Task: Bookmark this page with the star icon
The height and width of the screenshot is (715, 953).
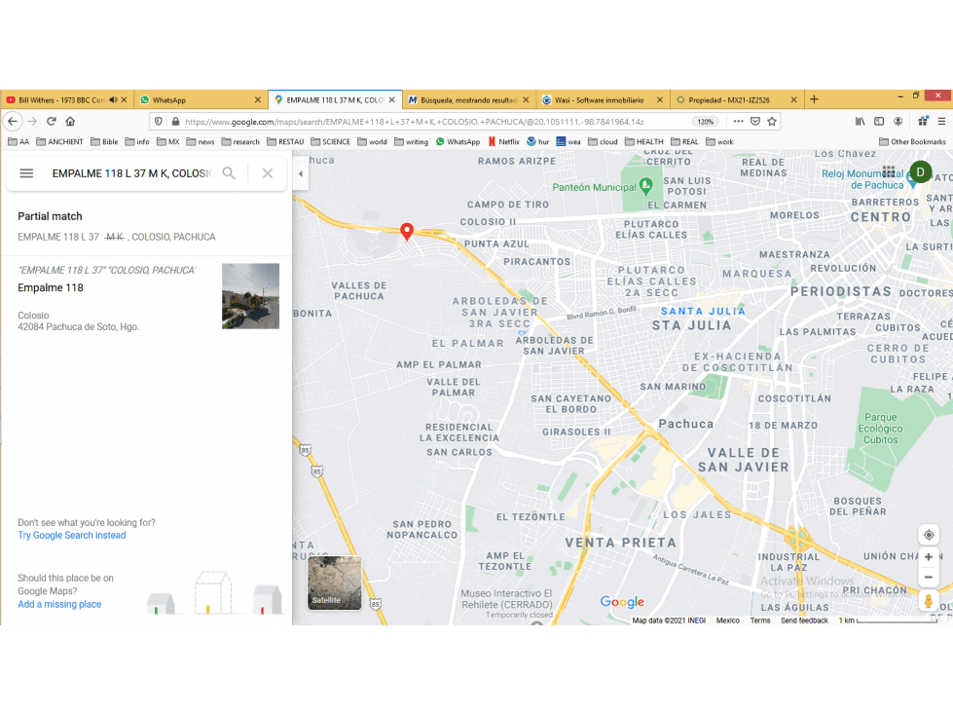Action: 772,121
